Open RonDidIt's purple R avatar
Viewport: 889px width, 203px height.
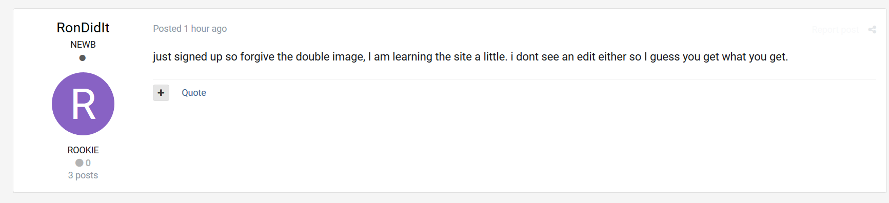click(x=83, y=104)
